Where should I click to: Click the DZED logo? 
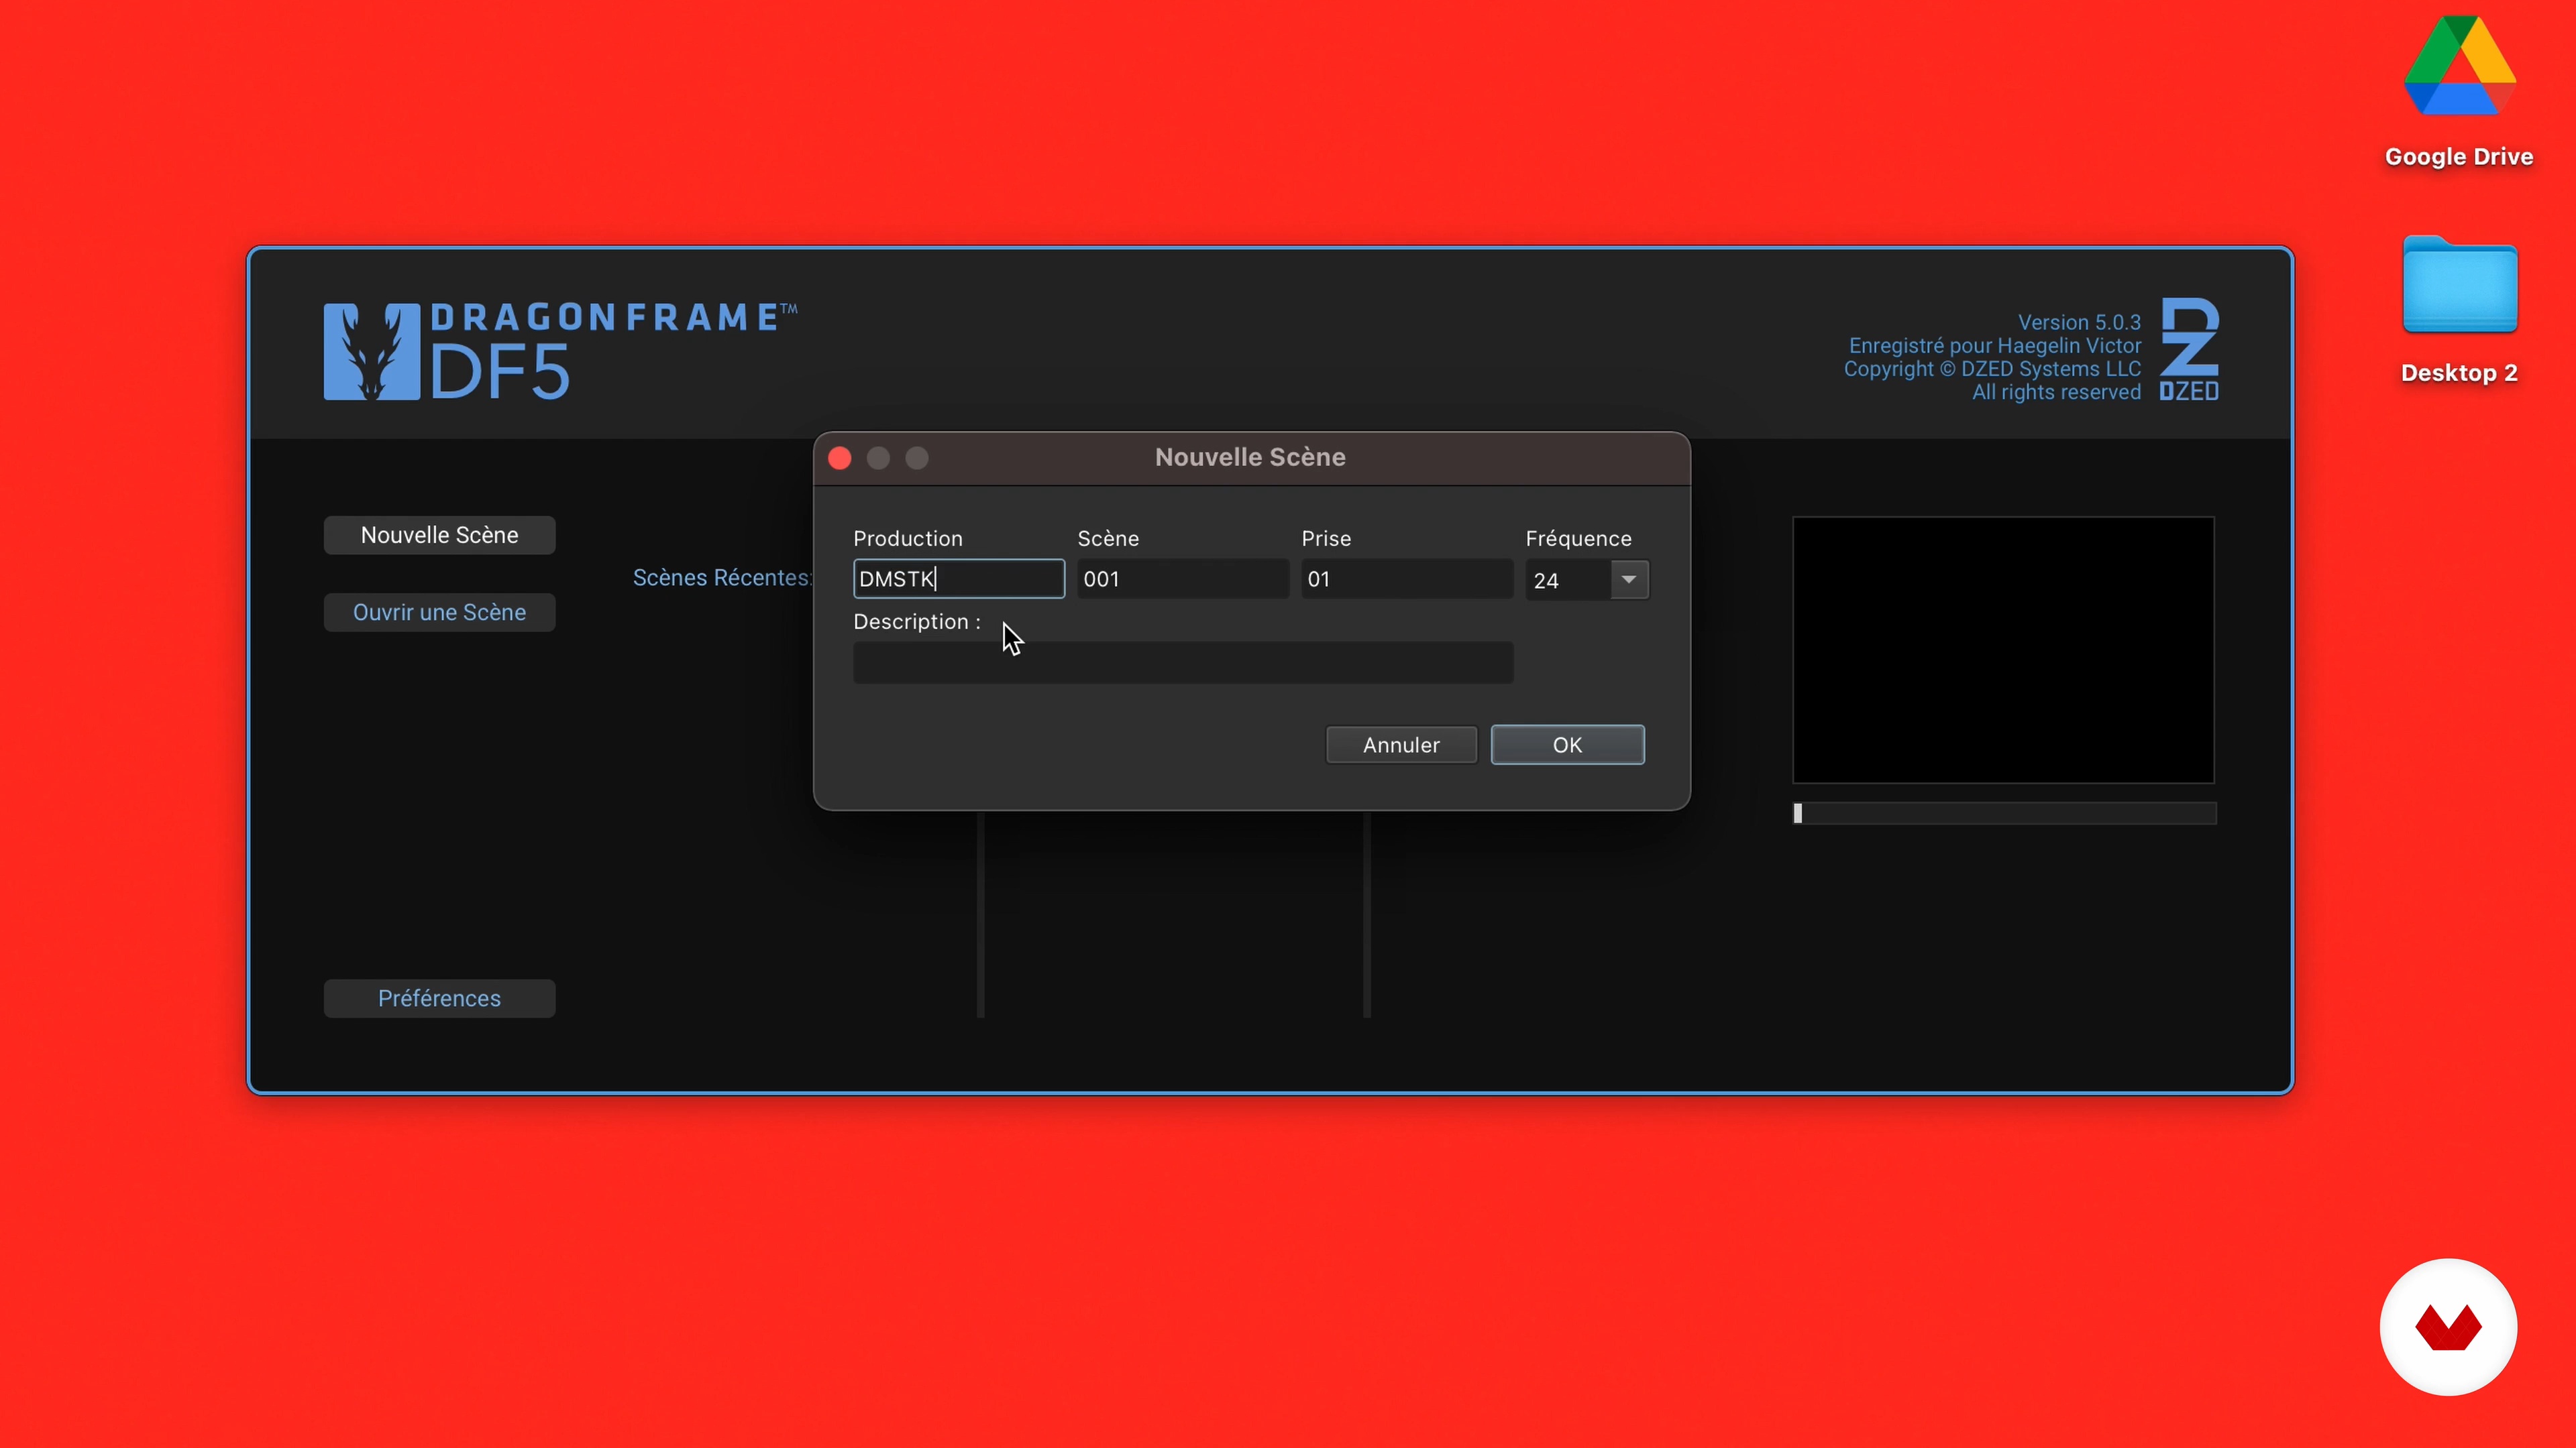click(x=2189, y=349)
